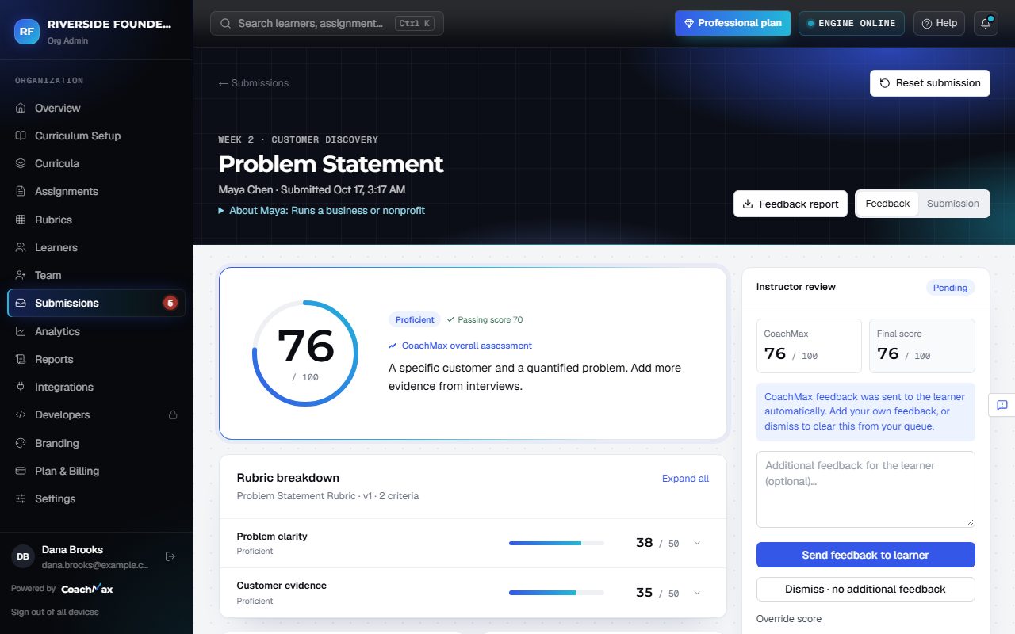Open Overview via its home icon
1015x634 pixels.
point(21,108)
